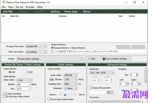The image size is (153, 103).
Task: Open the Help menu
Action: point(40,7)
